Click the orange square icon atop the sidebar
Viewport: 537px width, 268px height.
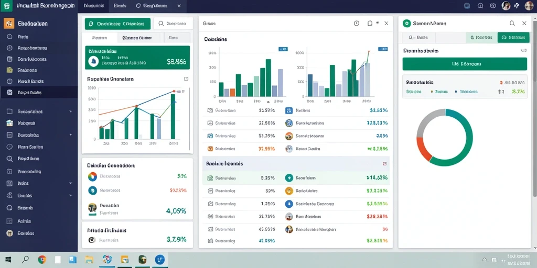[x=9, y=24]
